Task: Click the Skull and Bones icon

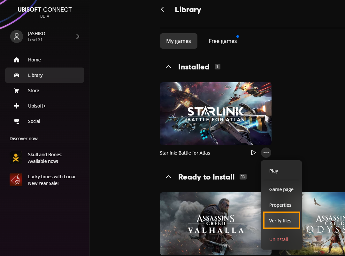Action: pos(16,158)
